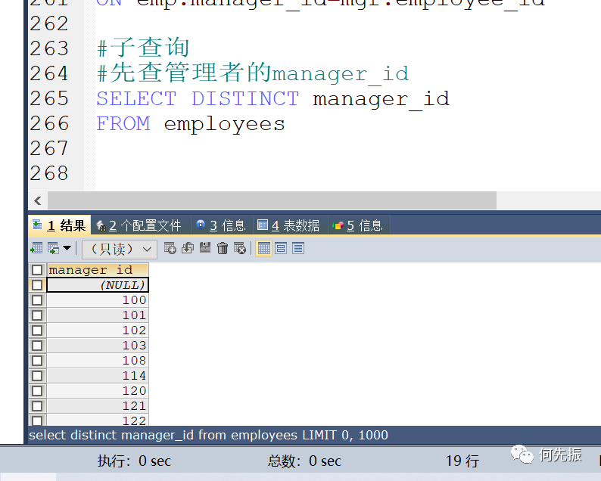This screenshot has width=601, height=481.
Task: Click the save changes floppy icon
Action: (205, 248)
